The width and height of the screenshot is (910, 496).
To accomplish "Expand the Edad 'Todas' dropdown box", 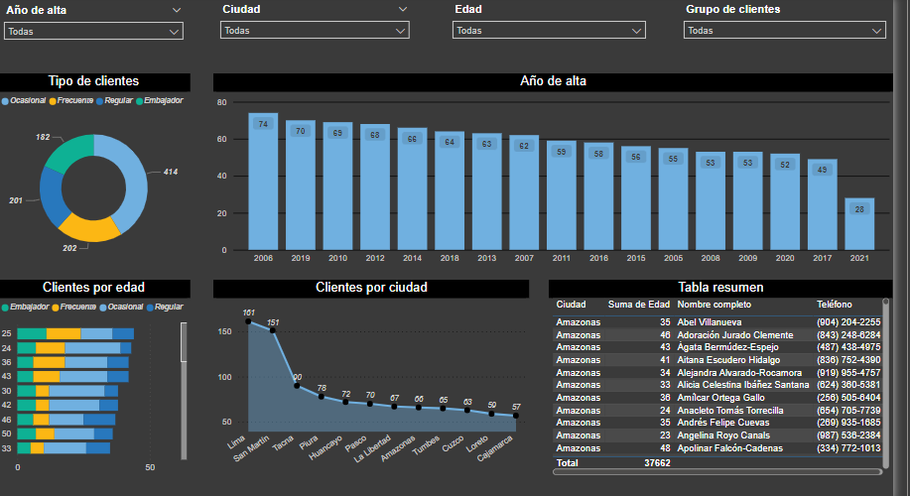I will [549, 31].
